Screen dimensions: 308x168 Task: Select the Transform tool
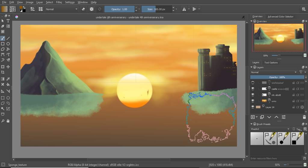click(2, 67)
